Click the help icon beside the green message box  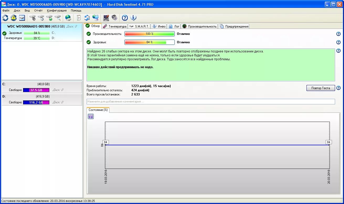click(338, 51)
